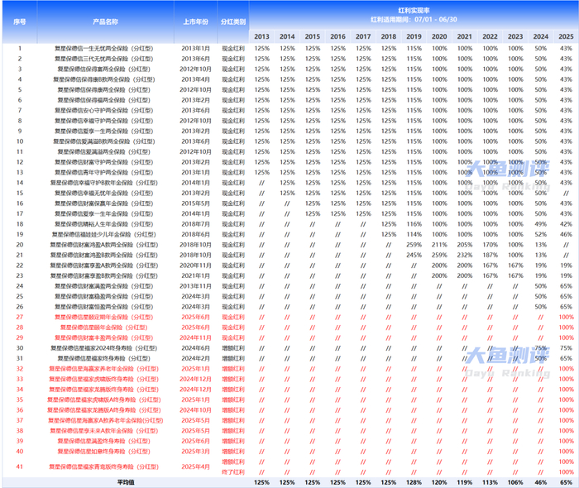Click '复星保德信财富丰盈两全保险（分红型）' product name
Viewport: 579px width, 488px height.
(x=103, y=337)
